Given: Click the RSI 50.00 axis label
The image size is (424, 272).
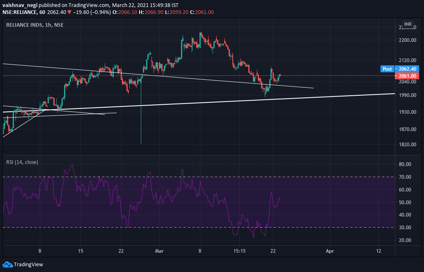Looking at the screenshot, I should (405, 202).
